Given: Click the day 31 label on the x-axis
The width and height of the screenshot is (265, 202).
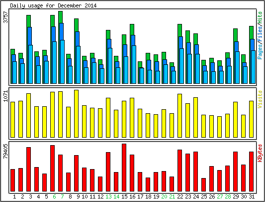Looking at the screenshot, I should point(252,197).
